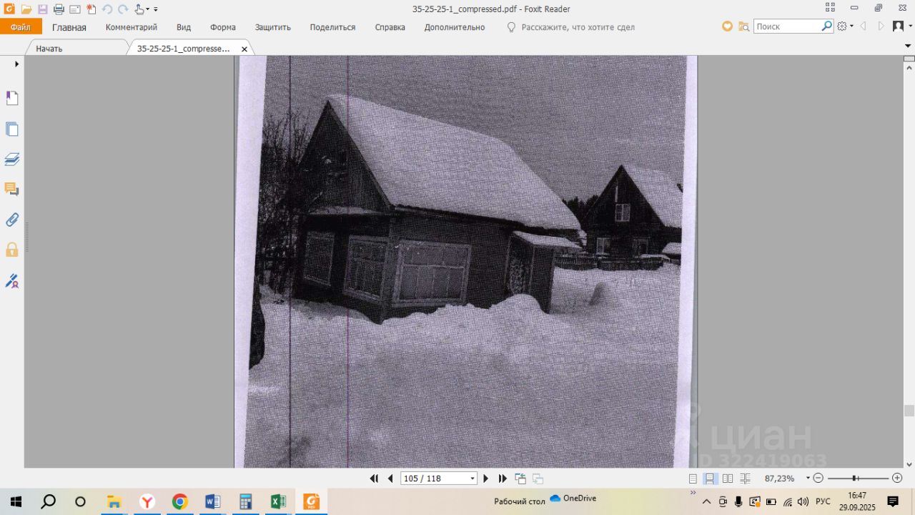Create a new PDF from quick access toolbar
This screenshot has height=515, width=915.
(91, 9)
